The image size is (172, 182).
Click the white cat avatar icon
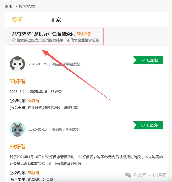pyautogui.click(x=17, y=64)
